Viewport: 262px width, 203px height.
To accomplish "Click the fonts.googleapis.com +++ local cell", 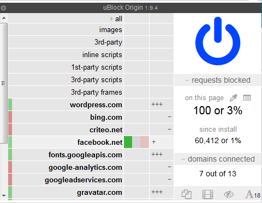I will 162,155.
